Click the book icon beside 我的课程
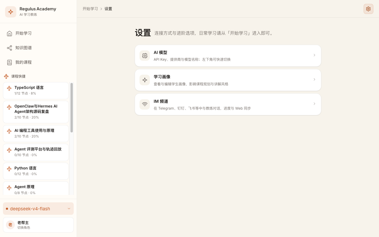The image size is (379, 237). click(9, 62)
